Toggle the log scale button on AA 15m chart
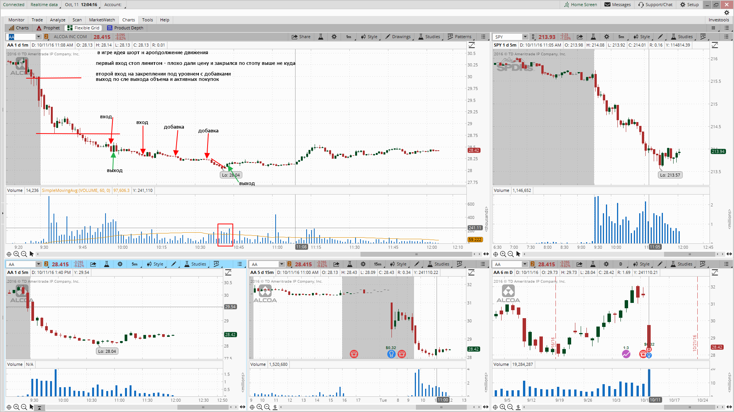 point(471,272)
